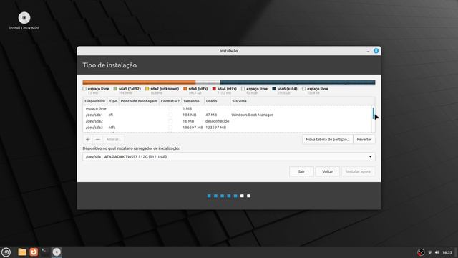Open the Linux Mint start menu

point(6,252)
